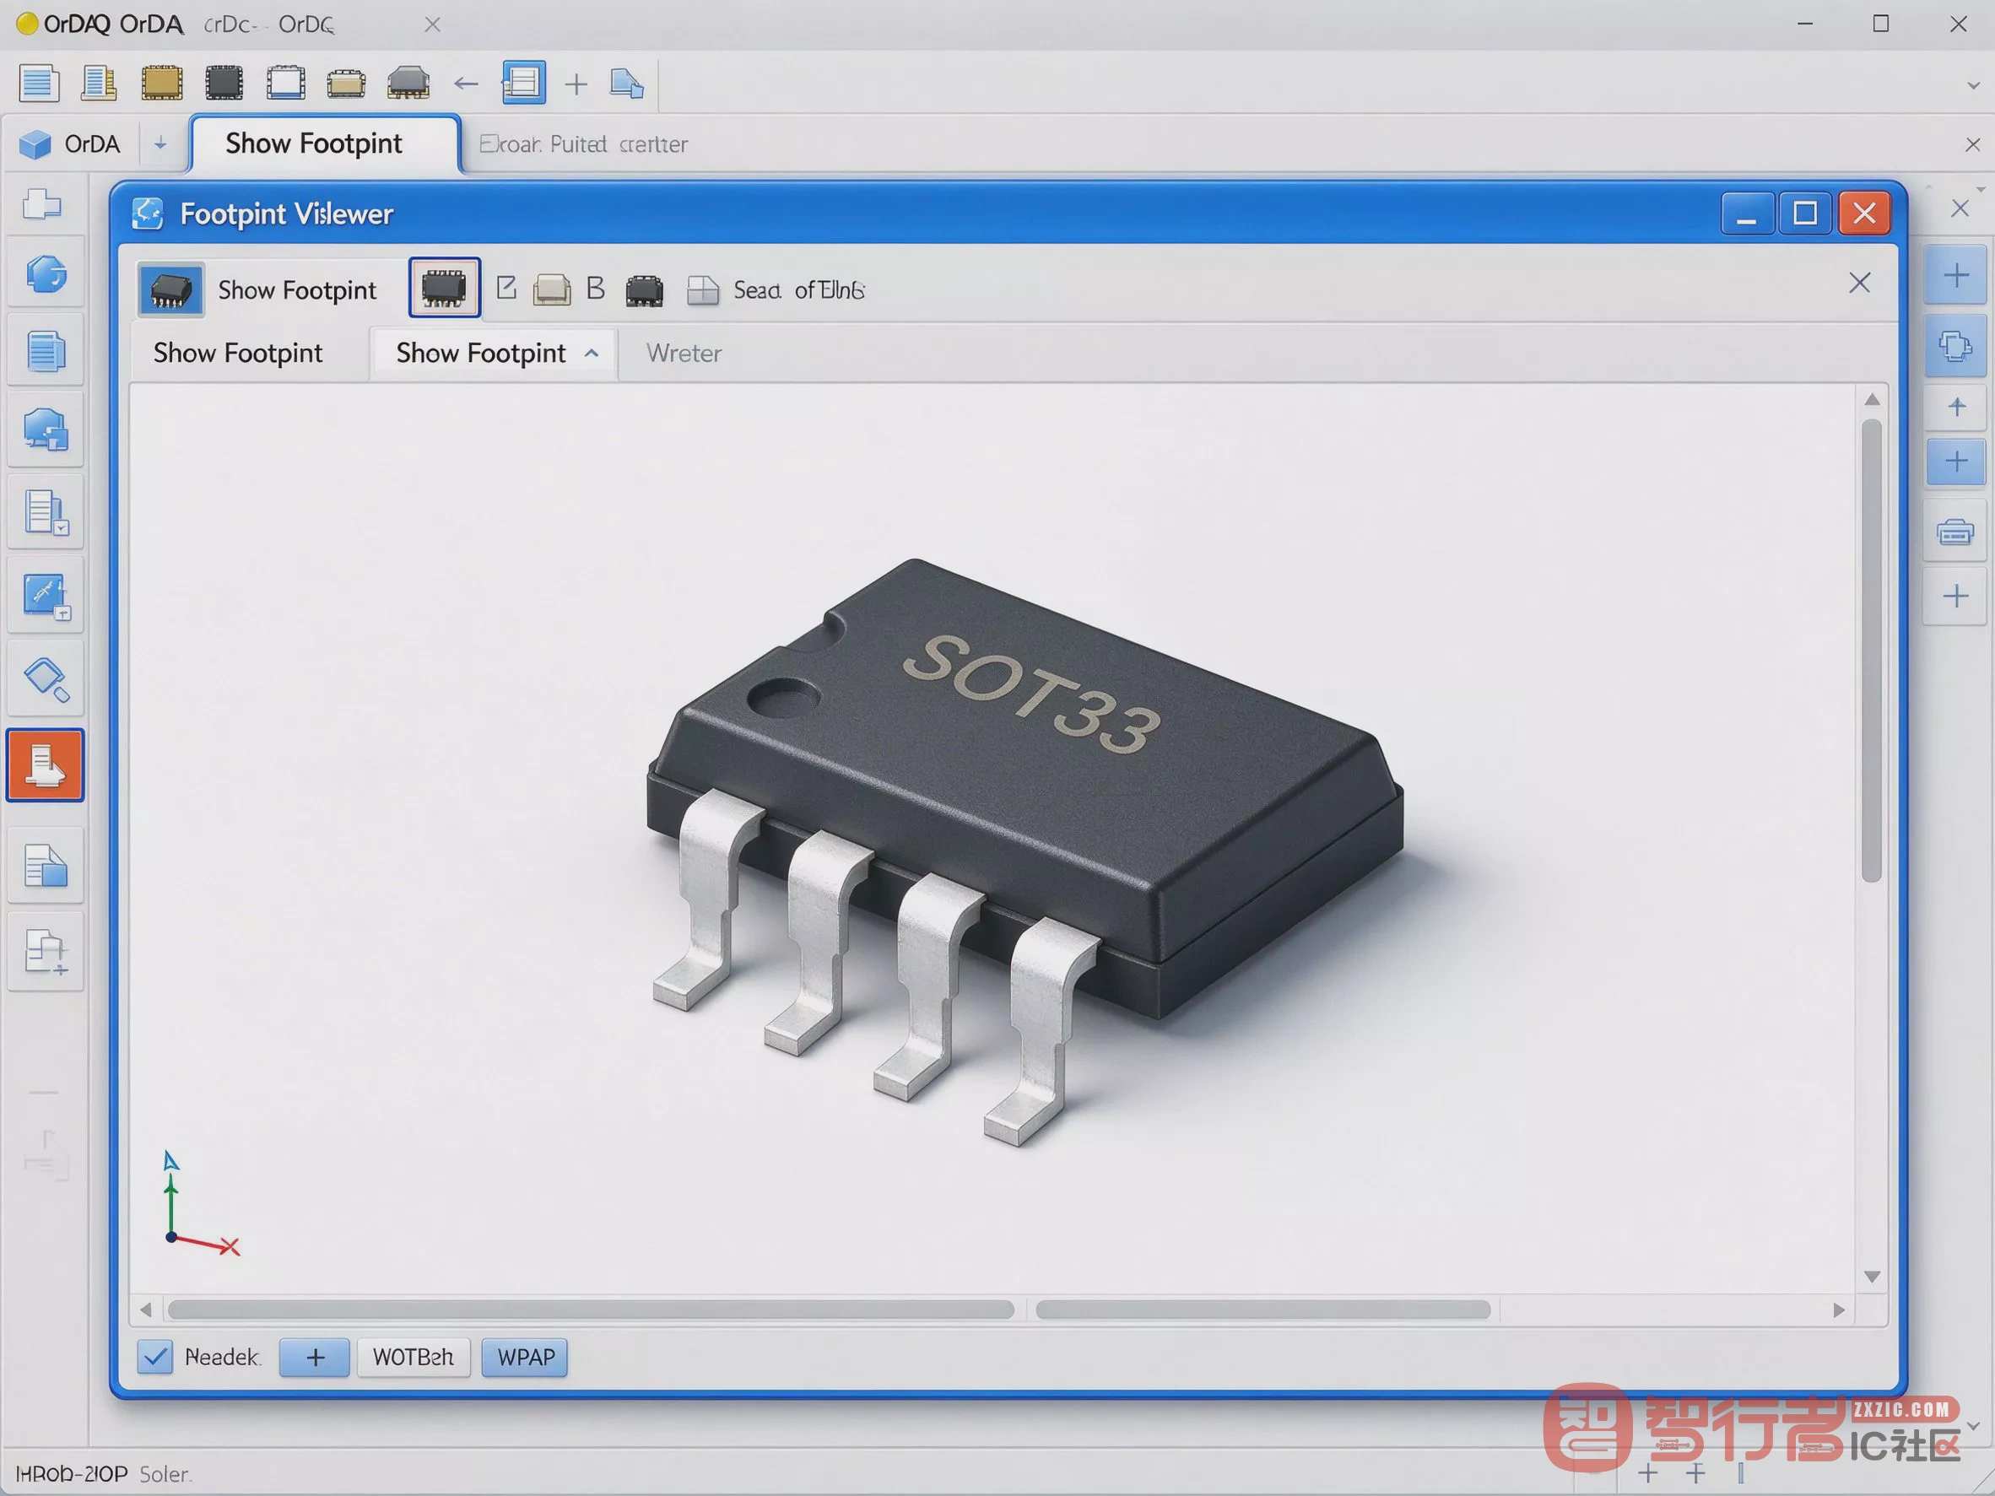
Task: Select the black QFP chip icon in the toolbar
Action: pyautogui.click(x=224, y=83)
